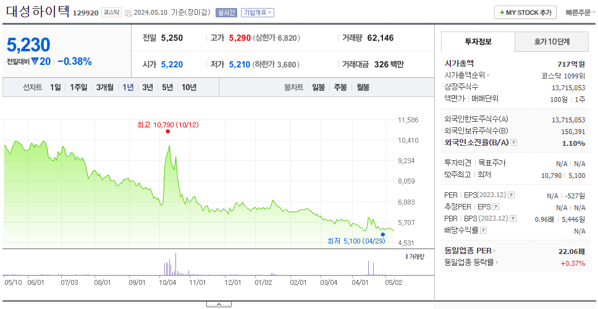Image resolution: width=598 pixels, height=309 pixels.
Task: Click 상한가 6,820 text
Action: pos(277,38)
